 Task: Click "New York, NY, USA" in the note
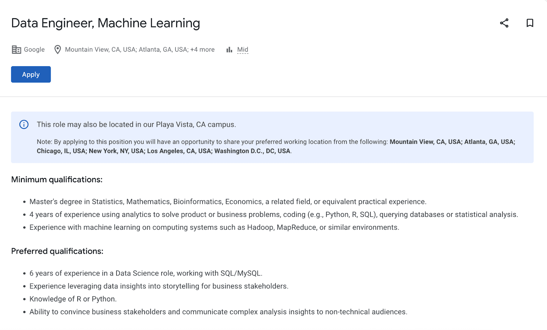click(116, 150)
